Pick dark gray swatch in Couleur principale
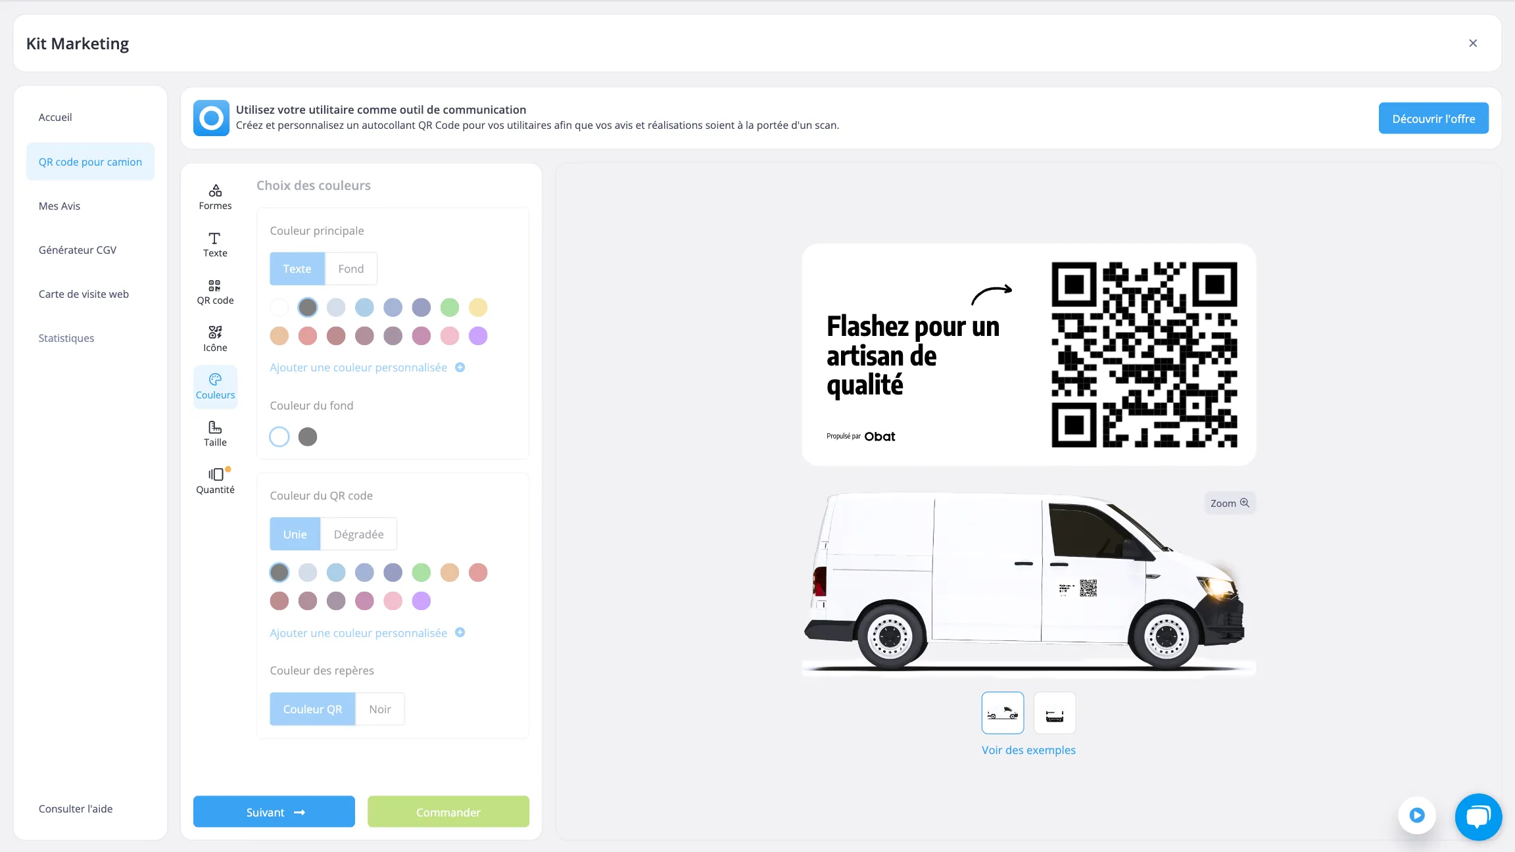 [308, 307]
